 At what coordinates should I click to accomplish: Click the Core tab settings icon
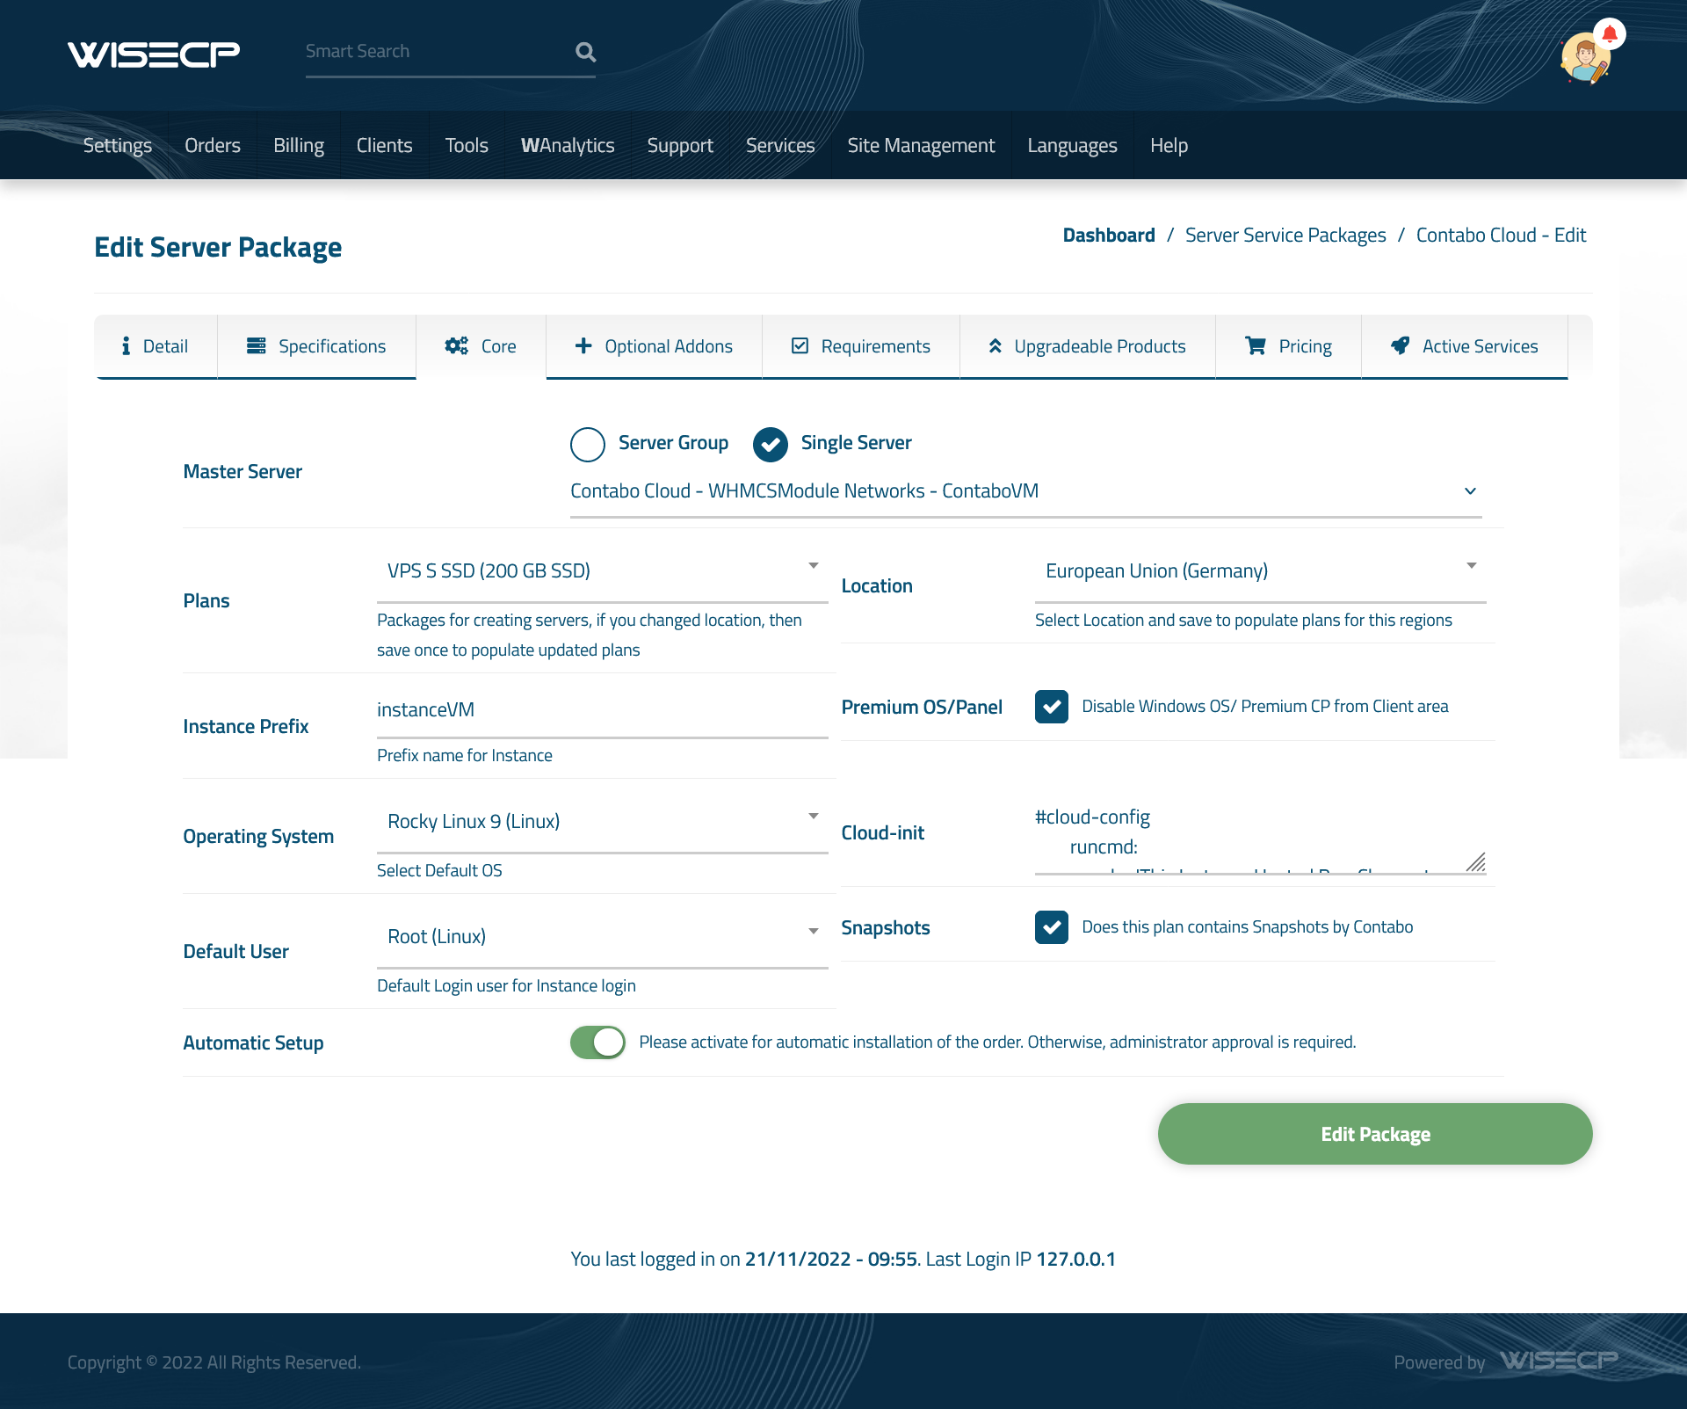click(455, 345)
